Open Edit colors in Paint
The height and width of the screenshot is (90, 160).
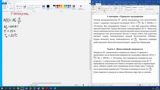tap(74, 7)
